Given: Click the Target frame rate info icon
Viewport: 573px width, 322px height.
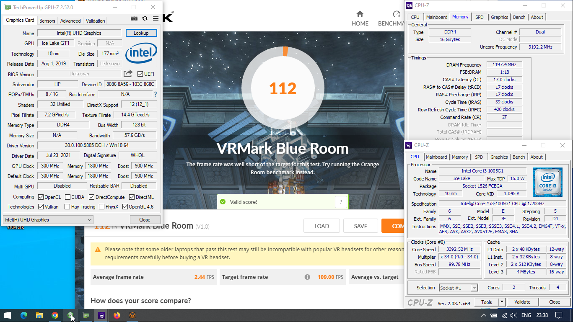Looking at the screenshot, I should tap(307, 277).
